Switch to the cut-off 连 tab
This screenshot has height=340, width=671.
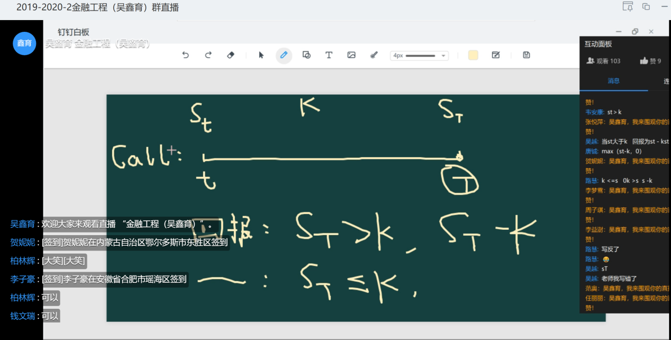[666, 81]
